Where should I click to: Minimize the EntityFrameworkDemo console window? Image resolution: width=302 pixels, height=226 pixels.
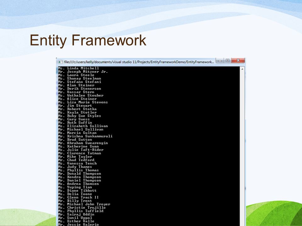pyautogui.click(x=220, y=61)
